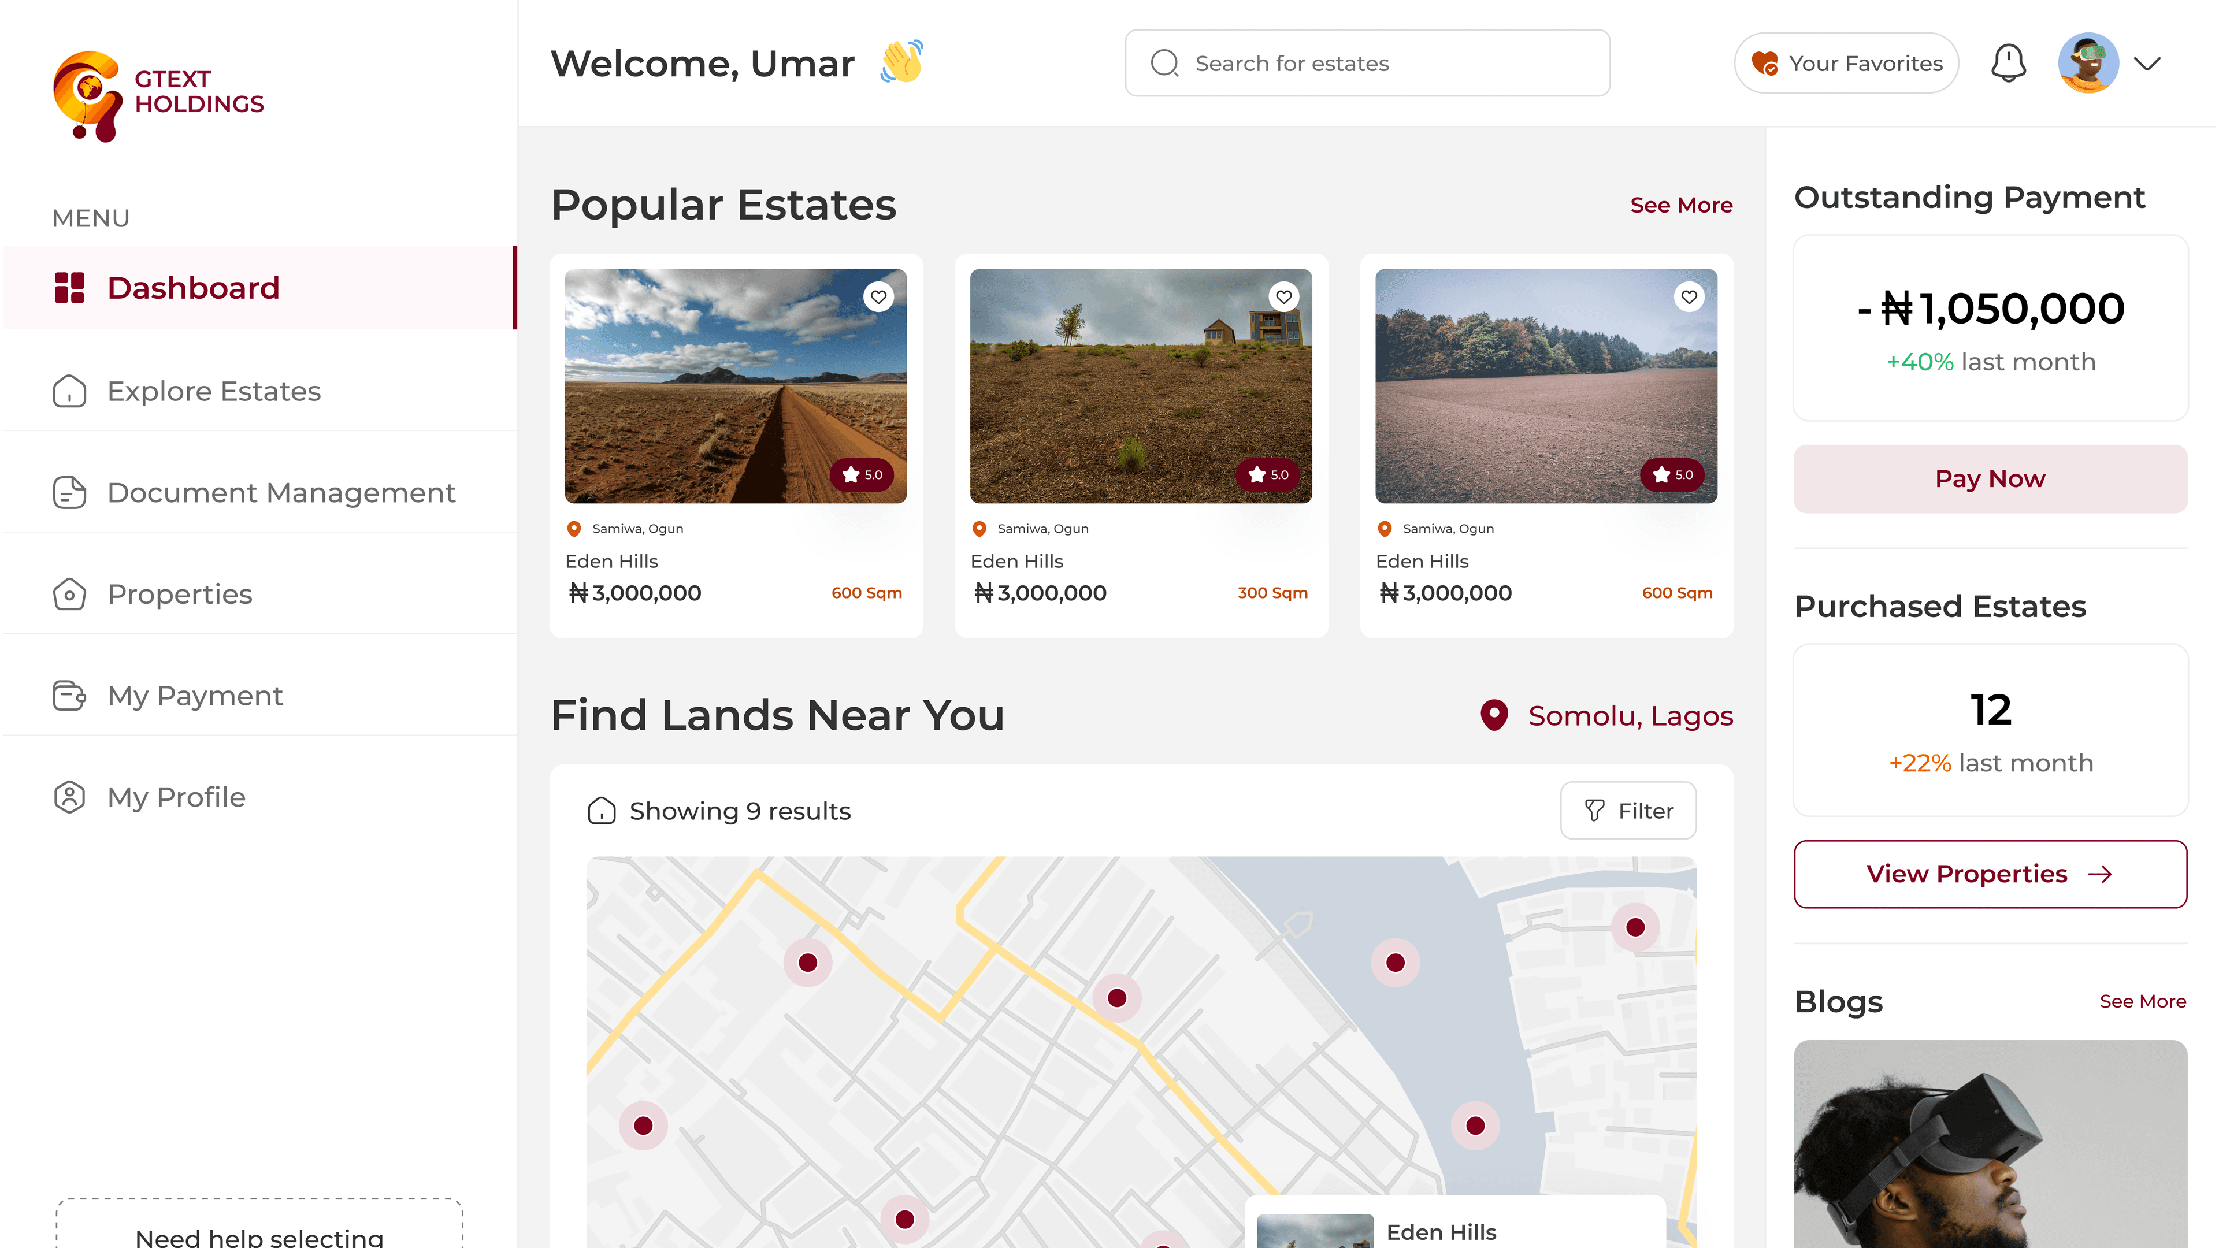Open the Dashboard menu item
Screen dimensions: 2219x1248
[258, 288]
